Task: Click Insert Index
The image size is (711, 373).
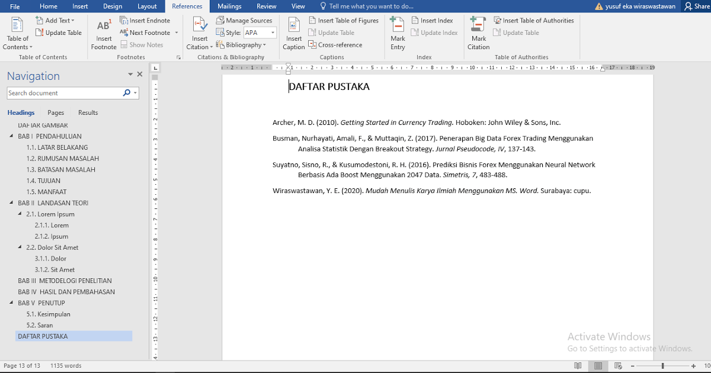Action: point(433,20)
